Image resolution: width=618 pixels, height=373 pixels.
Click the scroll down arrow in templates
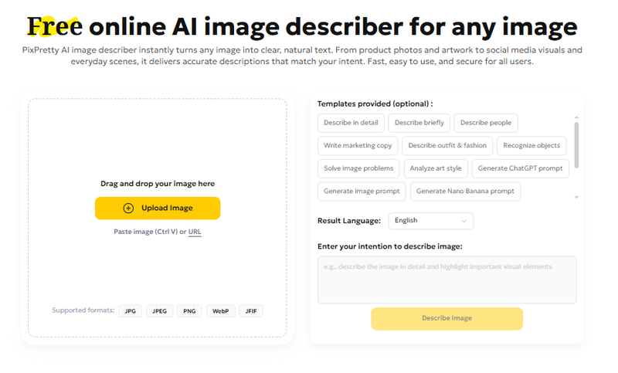click(576, 198)
